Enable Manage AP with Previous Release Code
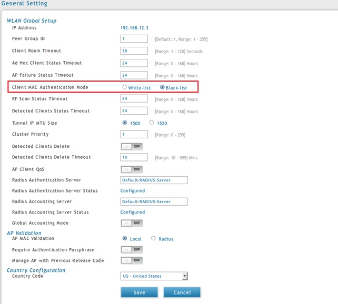 coord(132,260)
